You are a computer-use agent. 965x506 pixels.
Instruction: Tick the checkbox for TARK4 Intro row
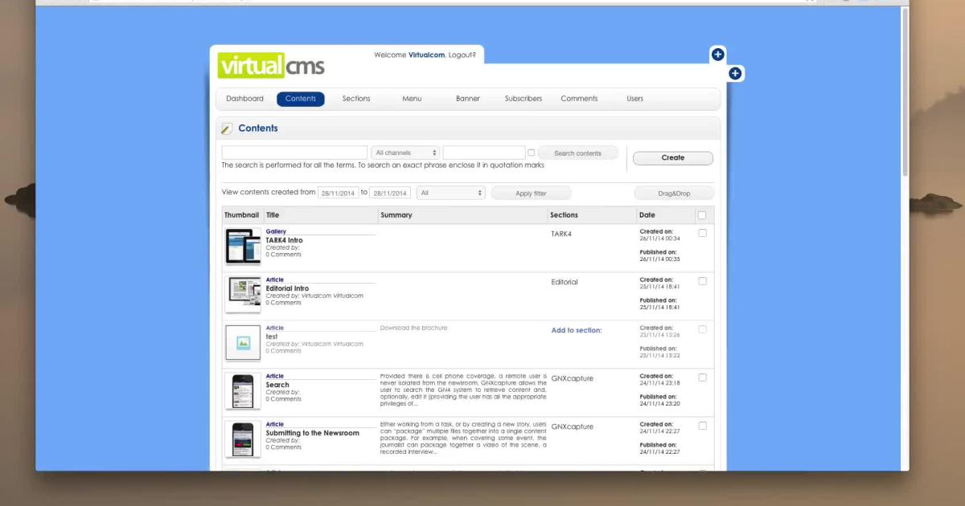click(x=702, y=233)
